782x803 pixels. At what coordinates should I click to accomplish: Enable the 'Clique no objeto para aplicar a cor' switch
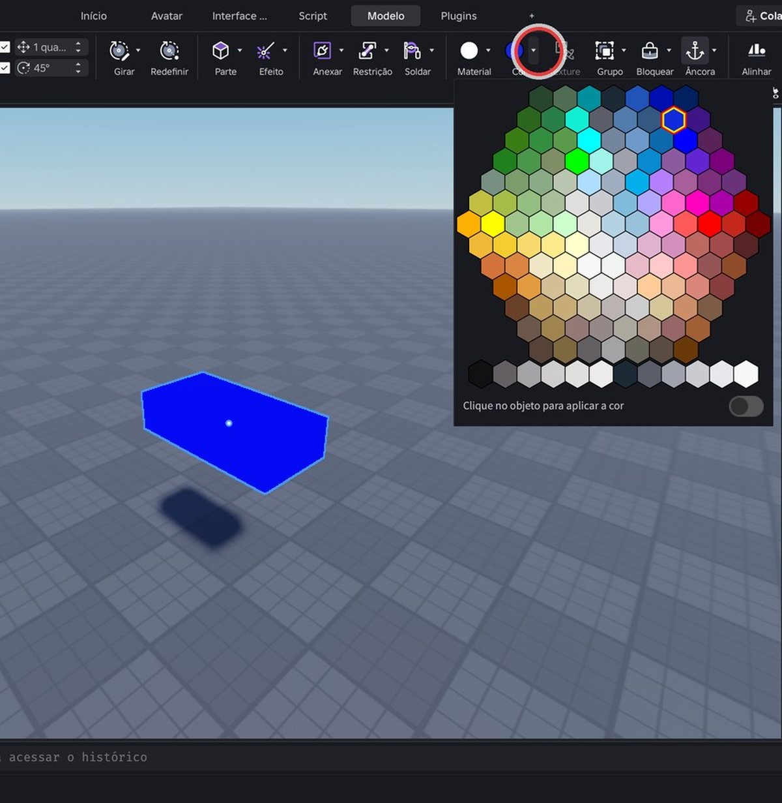click(746, 406)
